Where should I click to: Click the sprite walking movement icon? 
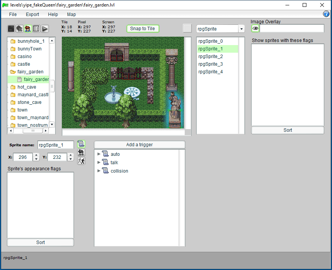[x=81, y=161]
